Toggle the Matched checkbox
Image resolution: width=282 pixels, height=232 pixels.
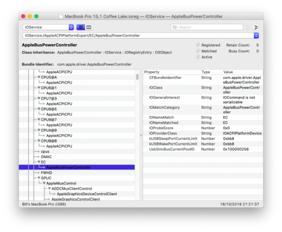[x=198, y=51]
